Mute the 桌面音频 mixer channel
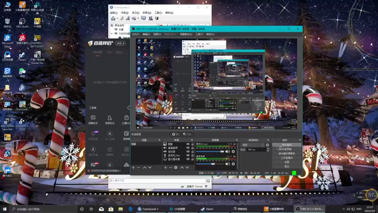Screen dimensions: 378x213 pyautogui.click(x=227, y=164)
